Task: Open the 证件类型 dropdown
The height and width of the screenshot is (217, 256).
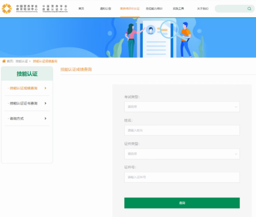Action: (181, 154)
